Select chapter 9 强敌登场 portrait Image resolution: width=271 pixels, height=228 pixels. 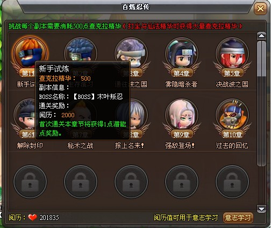(181, 115)
